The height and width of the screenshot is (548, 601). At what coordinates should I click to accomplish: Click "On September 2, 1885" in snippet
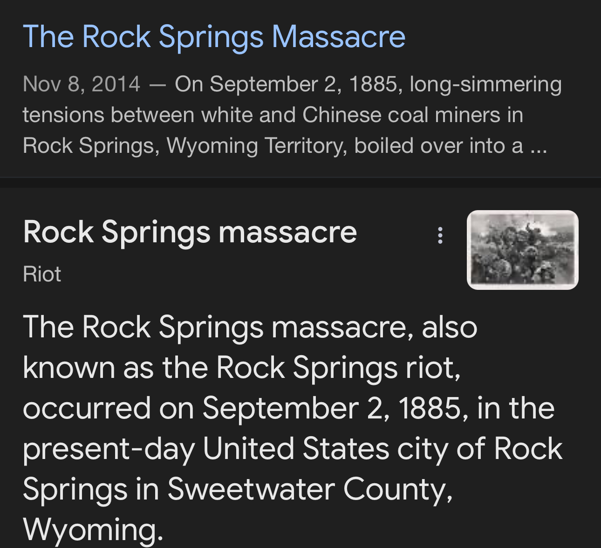(x=286, y=84)
